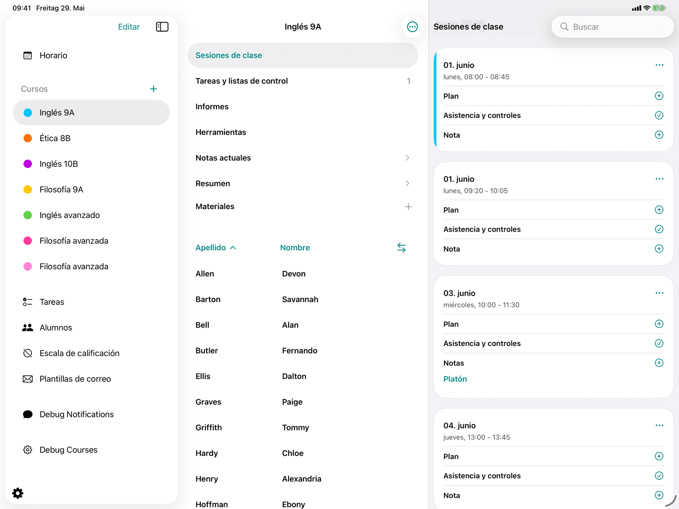Image resolution: width=679 pixels, height=509 pixels.
Task: Open student Graves Paige
Action: pyautogui.click(x=303, y=402)
